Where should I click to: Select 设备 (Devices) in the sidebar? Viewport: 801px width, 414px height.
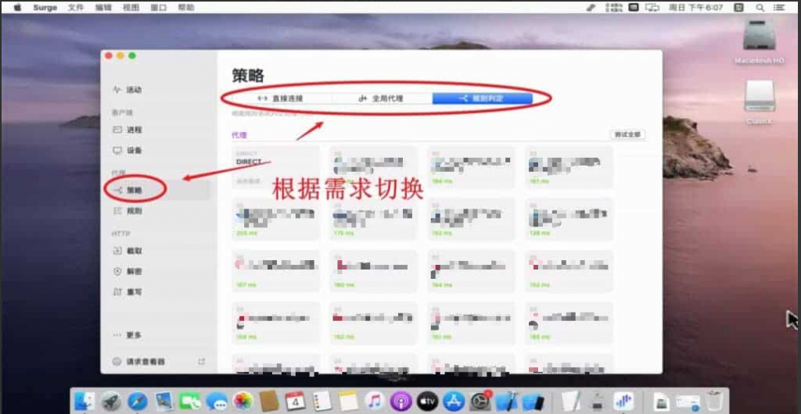pos(133,150)
